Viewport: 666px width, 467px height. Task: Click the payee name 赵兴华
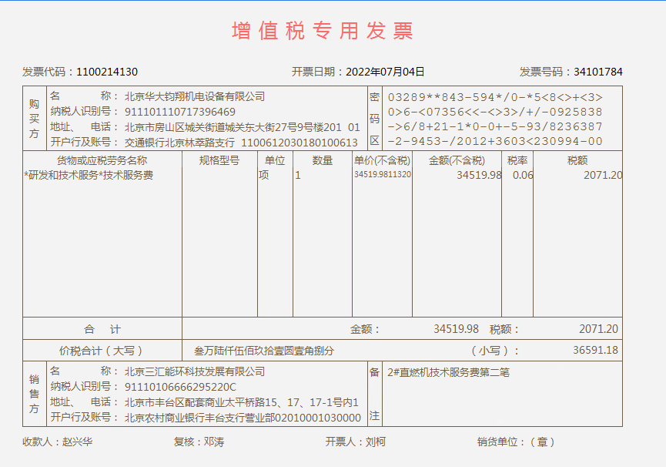pyautogui.click(x=77, y=442)
